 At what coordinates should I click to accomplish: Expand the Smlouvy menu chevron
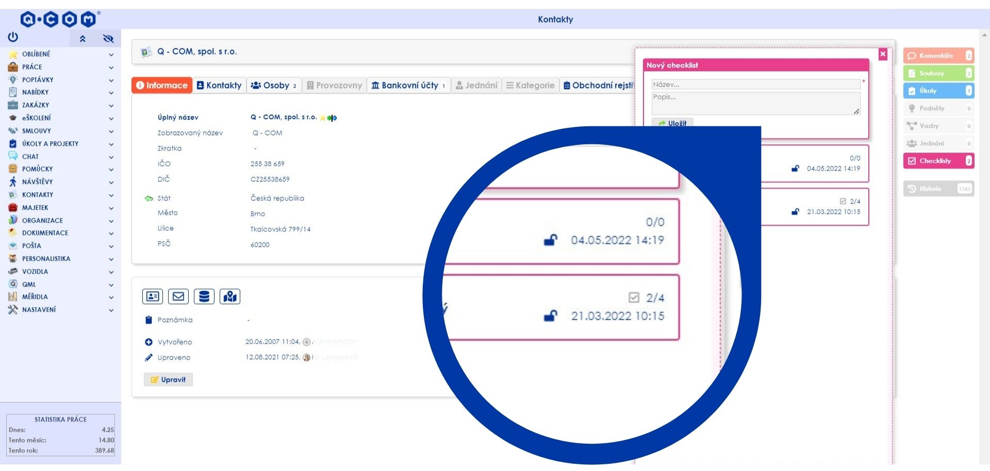tap(111, 131)
